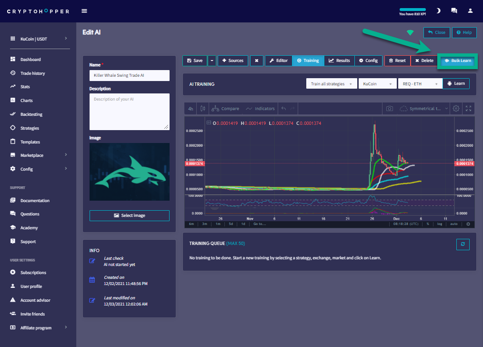Toggle log scale on the chart
The image size is (483, 347).
pos(440,224)
